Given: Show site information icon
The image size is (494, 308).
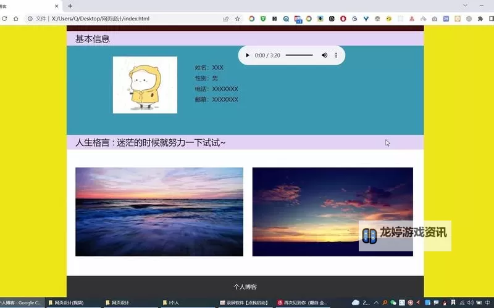Looking at the screenshot, I should [x=30, y=19].
